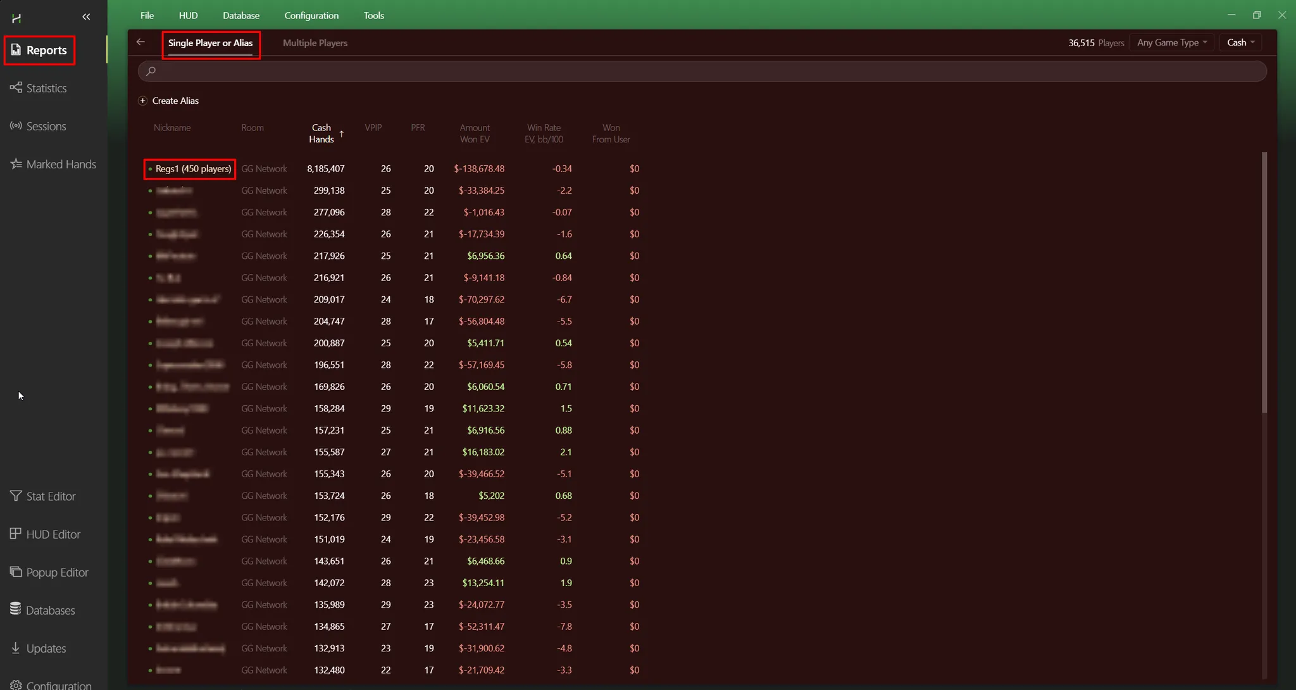Expand the Any Game Type dropdown
The height and width of the screenshot is (690, 1296).
(x=1171, y=42)
